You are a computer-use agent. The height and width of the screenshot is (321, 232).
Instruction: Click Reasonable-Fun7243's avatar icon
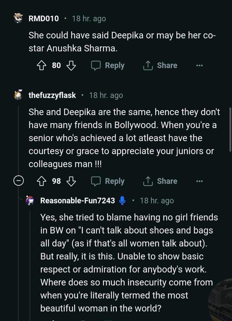click(x=30, y=201)
